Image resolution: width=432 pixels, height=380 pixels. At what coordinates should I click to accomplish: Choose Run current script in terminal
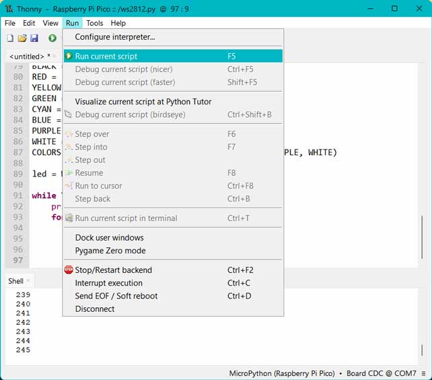(x=173, y=218)
